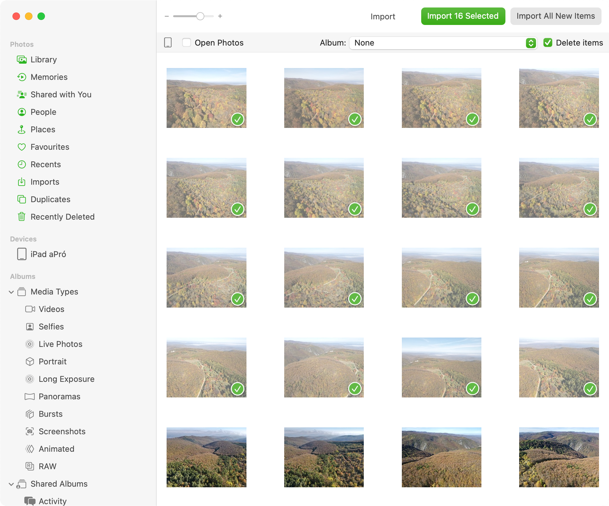
Task: Select the last photo in bottom row
Action: click(x=559, y=457)
